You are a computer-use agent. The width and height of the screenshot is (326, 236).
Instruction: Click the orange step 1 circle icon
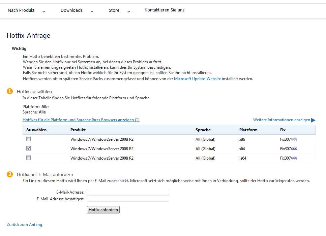click(10, 91)
